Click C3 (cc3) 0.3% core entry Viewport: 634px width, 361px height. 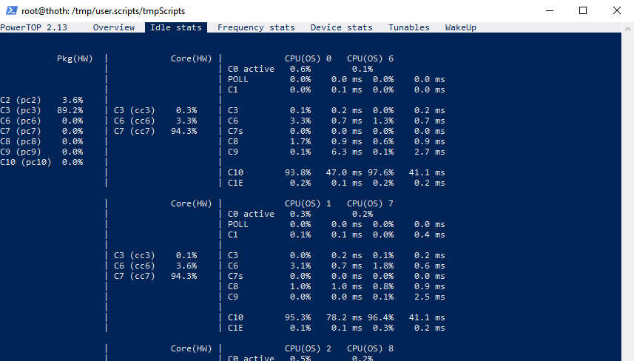coord(155,110)
